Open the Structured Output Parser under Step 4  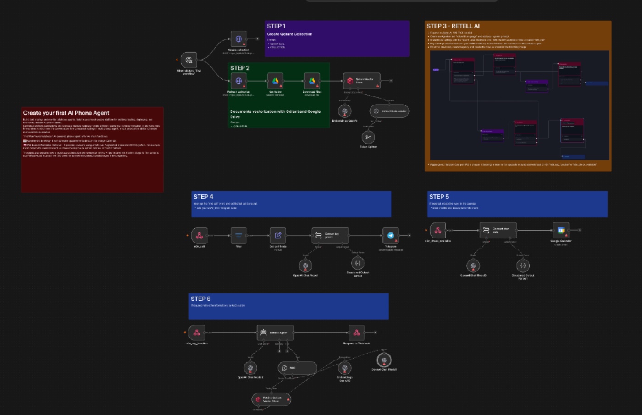(358, 263)
